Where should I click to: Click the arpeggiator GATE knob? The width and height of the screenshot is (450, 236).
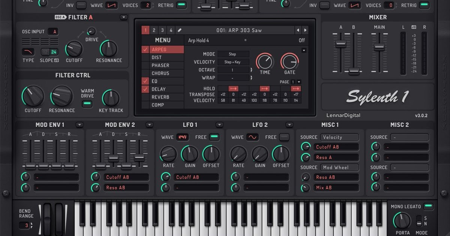pos(289,61)
